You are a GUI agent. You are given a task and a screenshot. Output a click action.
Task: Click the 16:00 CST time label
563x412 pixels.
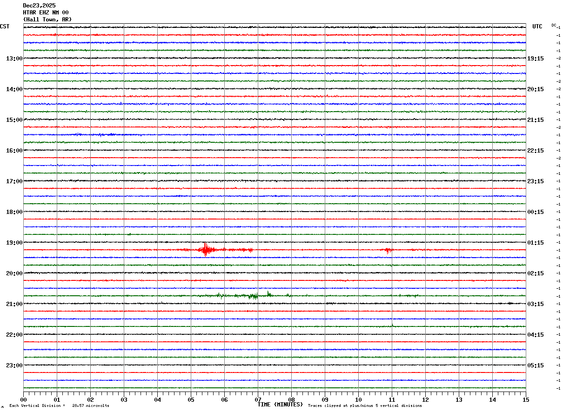coord(14,151)
